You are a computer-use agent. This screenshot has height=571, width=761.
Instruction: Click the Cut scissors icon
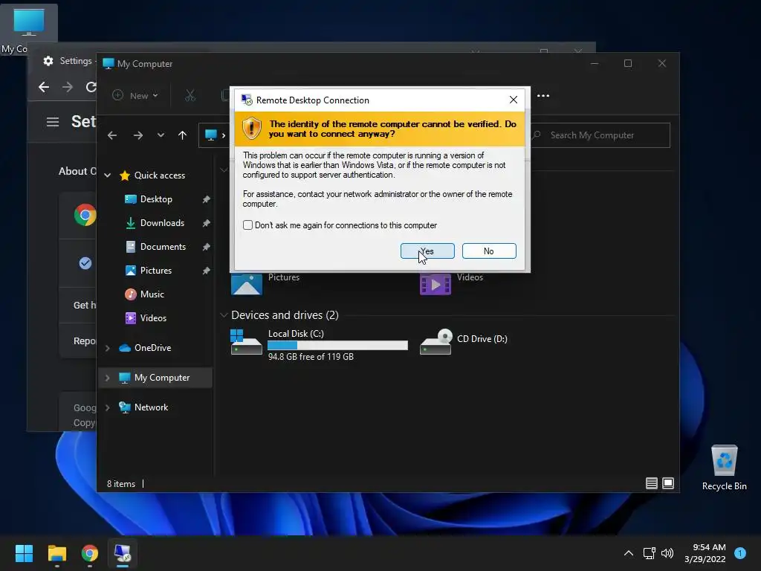190,96
